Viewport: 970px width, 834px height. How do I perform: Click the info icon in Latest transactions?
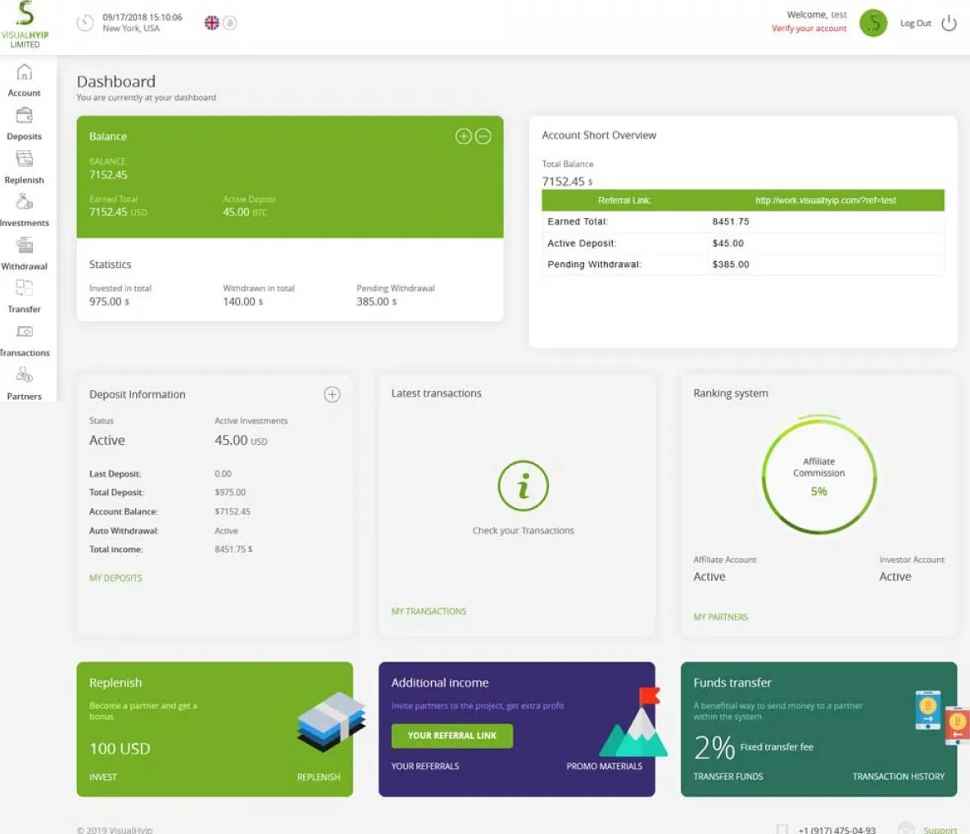click(524, 486)
